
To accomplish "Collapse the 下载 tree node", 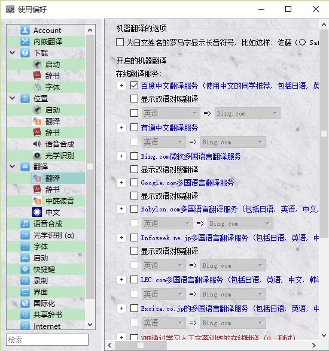I will pos(13,53).
